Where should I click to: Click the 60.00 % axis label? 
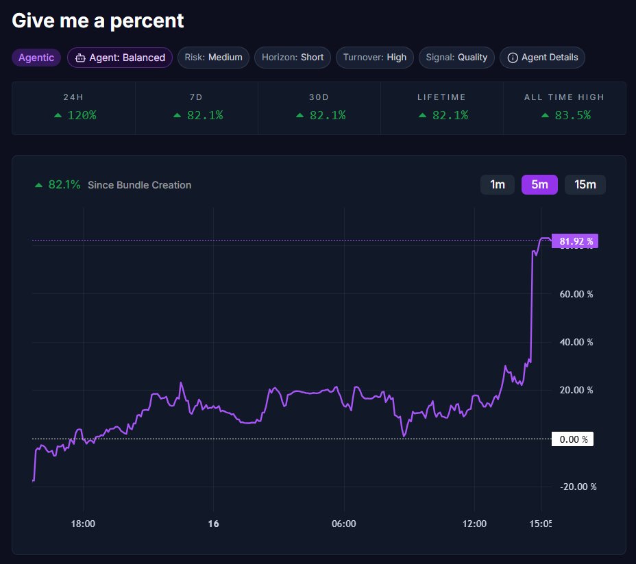coord(576,294)
